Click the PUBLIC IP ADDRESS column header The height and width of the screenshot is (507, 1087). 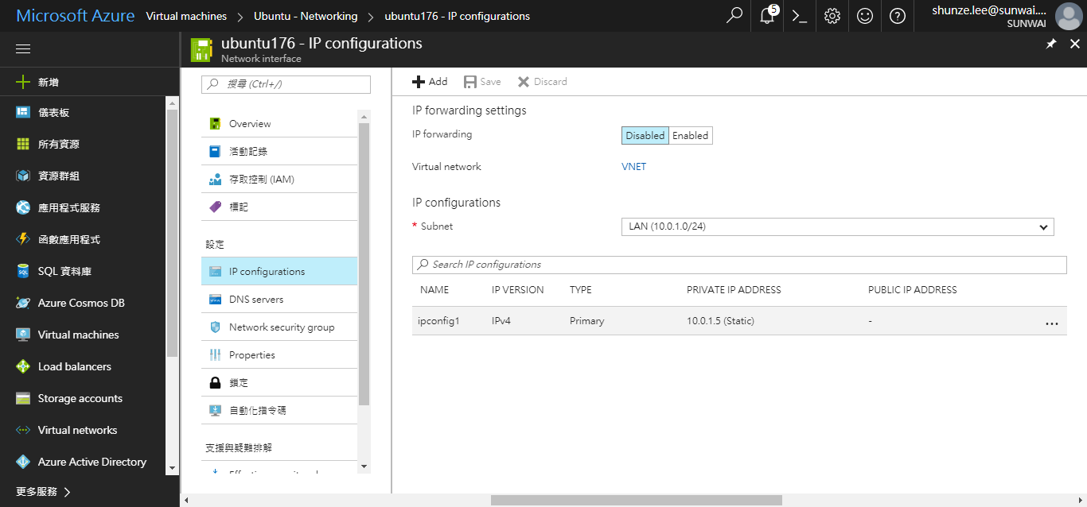click(x=912, y=290)
